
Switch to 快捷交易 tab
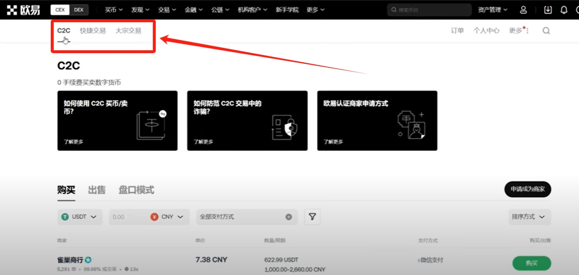(x=93, y=30)
